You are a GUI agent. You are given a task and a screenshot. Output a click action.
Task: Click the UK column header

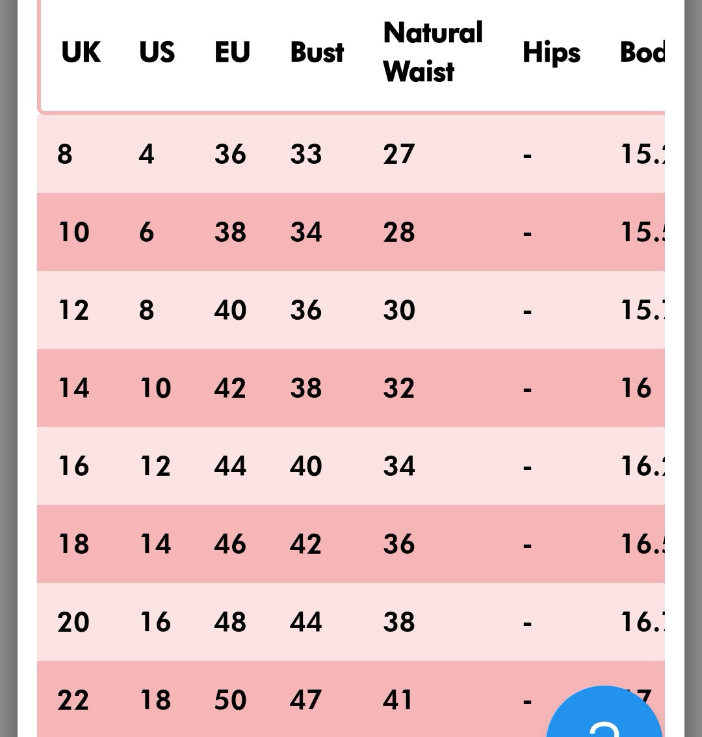pos(81,53)
